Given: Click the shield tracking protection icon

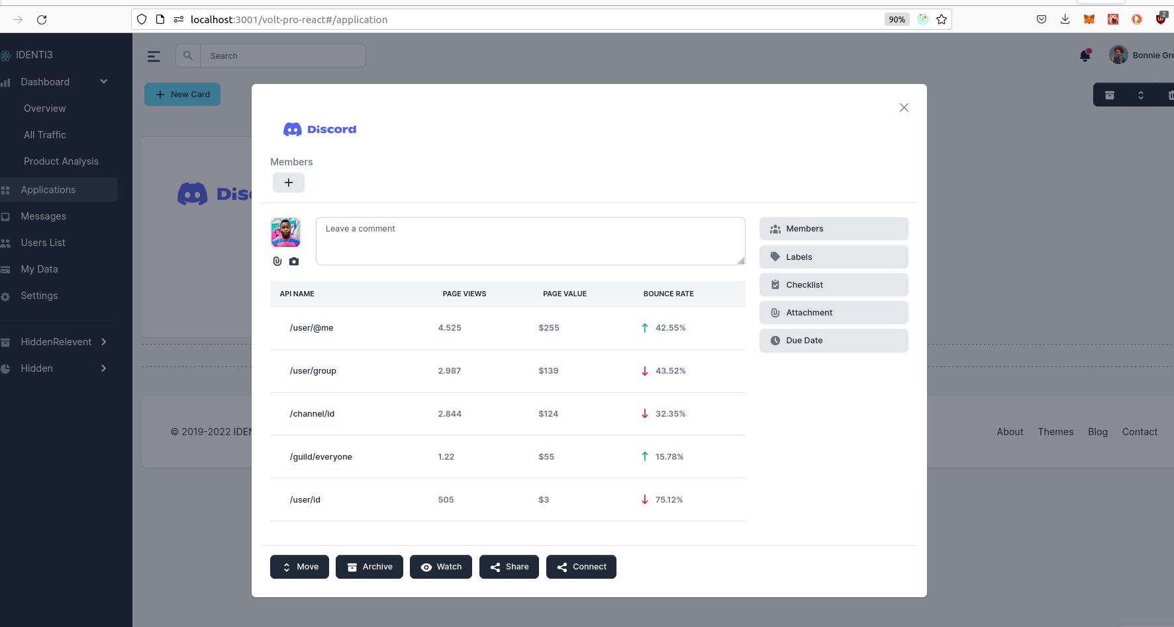Looking at the screenshot, I should [142, 20].
